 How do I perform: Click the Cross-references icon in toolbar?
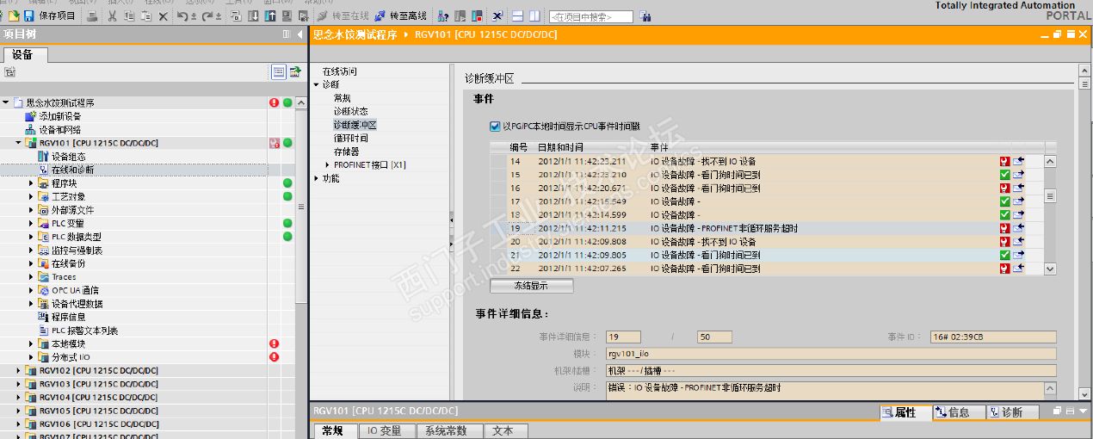tap(497, 15)
